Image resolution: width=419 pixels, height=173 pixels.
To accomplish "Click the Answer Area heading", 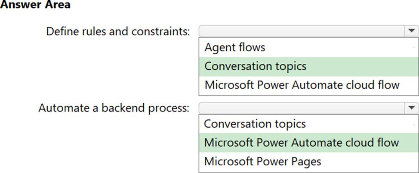I will [35, 5].
